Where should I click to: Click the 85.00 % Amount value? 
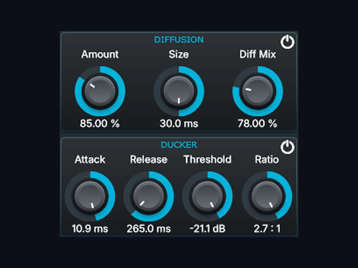click(100, 123)
